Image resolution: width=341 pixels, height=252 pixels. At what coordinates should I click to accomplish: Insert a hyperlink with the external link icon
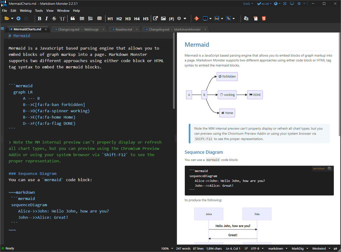tap(155, 18)
